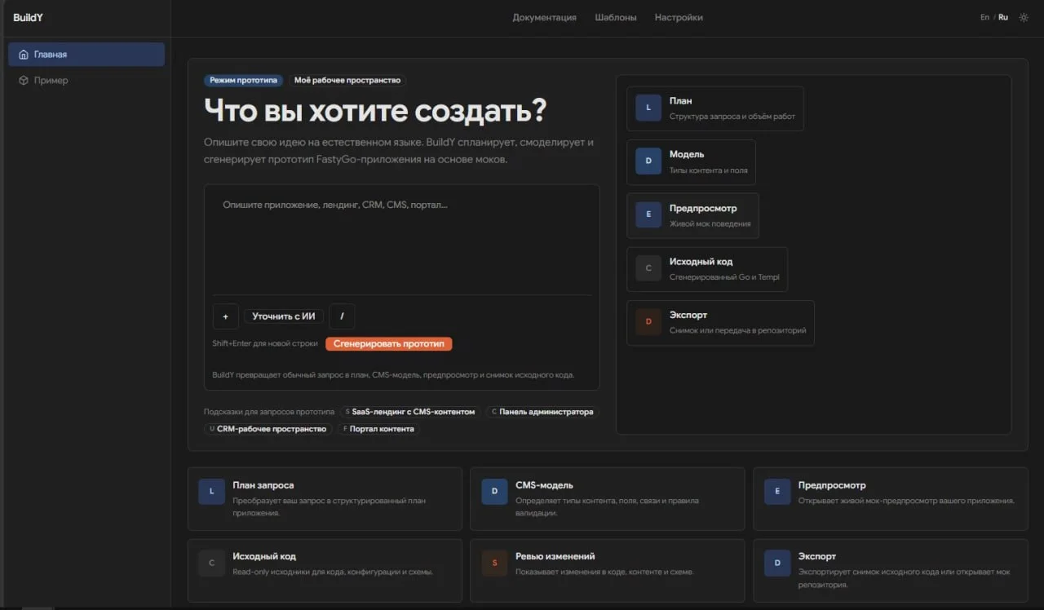Screen dimensions: 1044x610
Task: Click the D icon on bottom Экспорт card
Action: (x=777, y=564)
